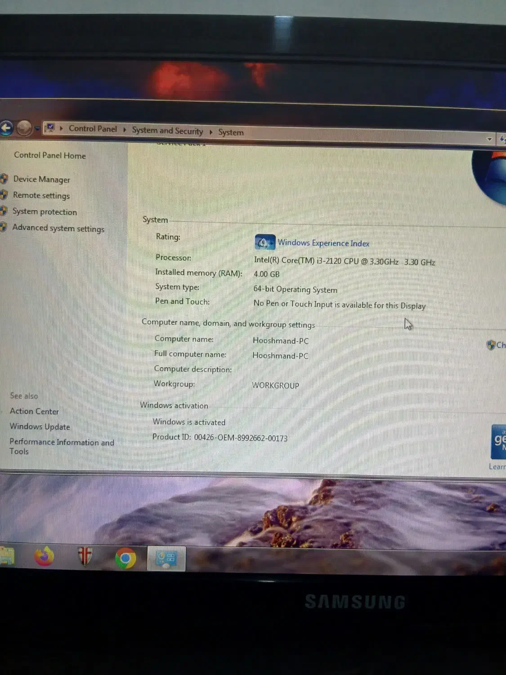Select the System breadcrumb item
Image resolution: width=506 pixels, height=675 pixels.
point(231,132)
